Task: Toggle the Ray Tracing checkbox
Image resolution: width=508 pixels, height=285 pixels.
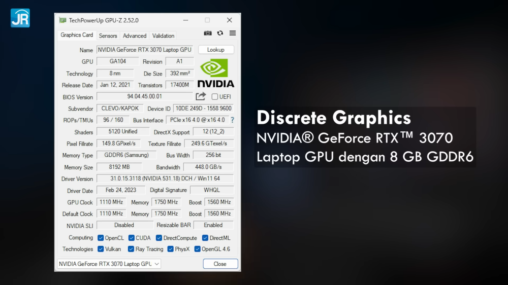Action: coord(131,249)
